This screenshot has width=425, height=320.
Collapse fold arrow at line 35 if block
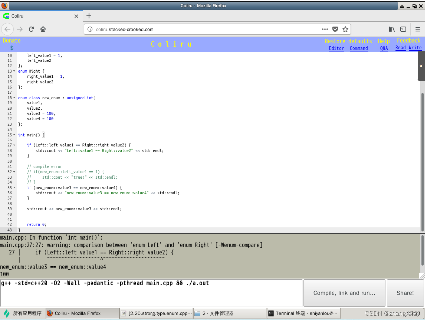click(x=14, y=188)
